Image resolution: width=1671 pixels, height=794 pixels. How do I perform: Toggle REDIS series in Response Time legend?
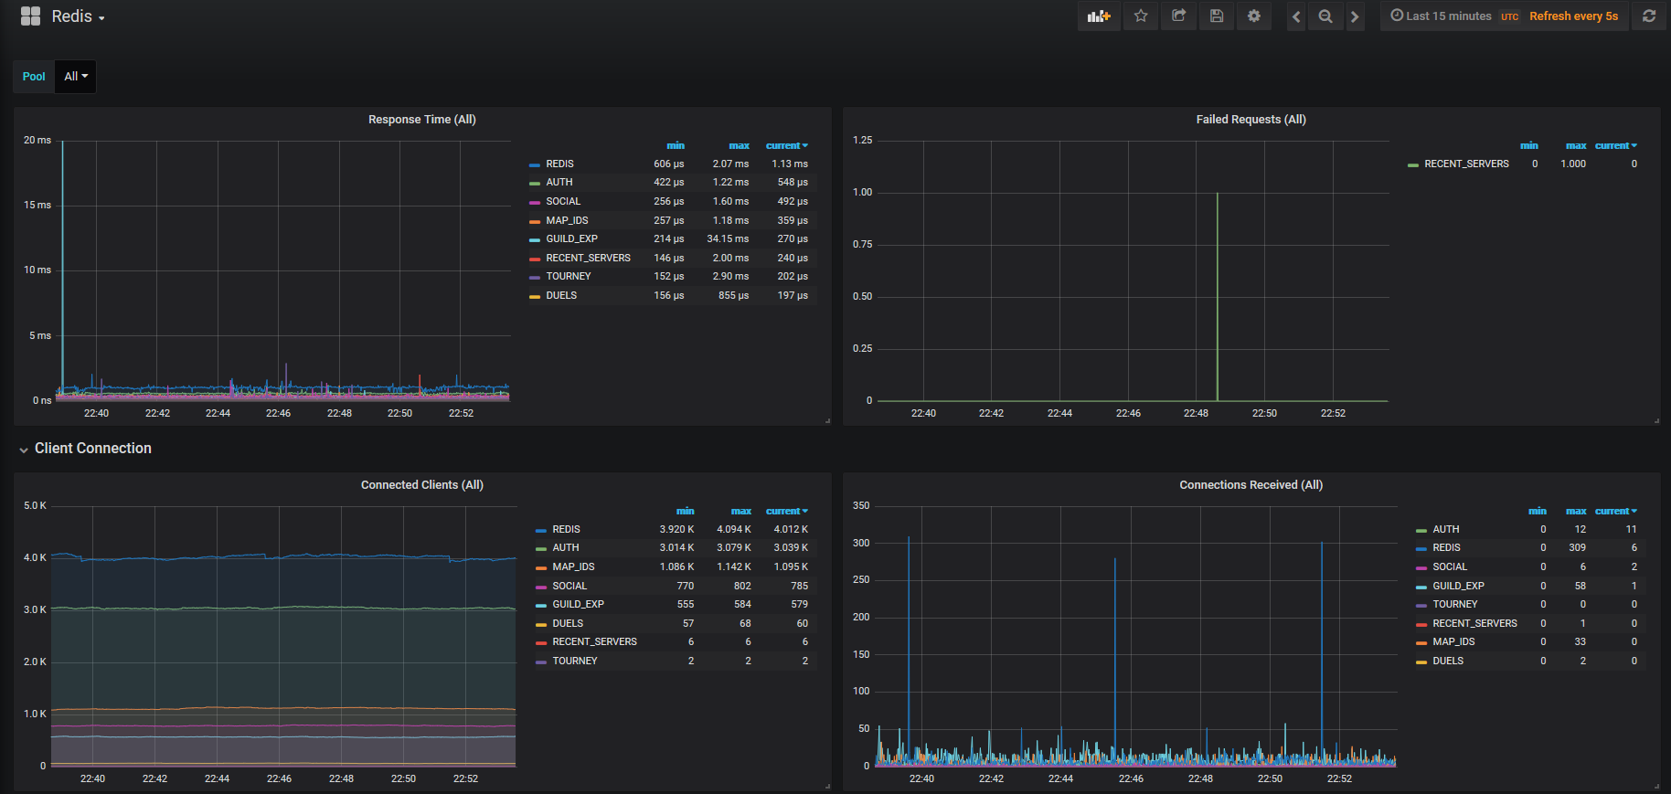point(559,164)
